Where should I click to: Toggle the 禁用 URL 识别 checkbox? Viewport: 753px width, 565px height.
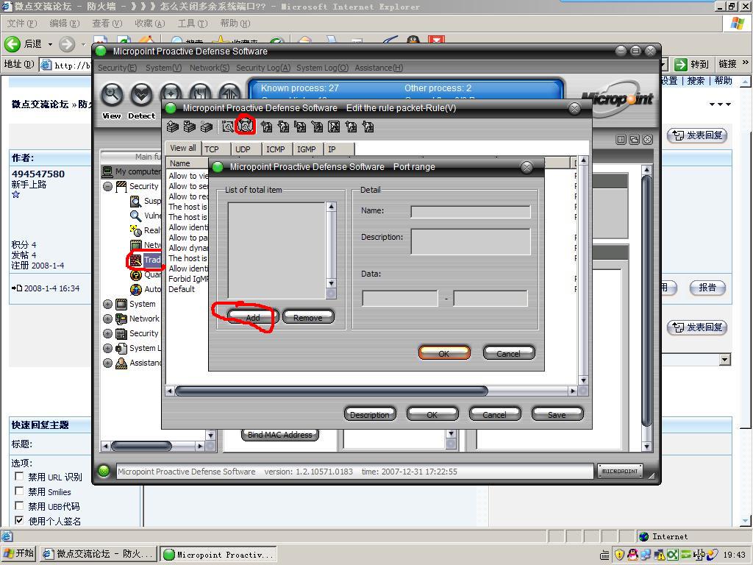19,477
